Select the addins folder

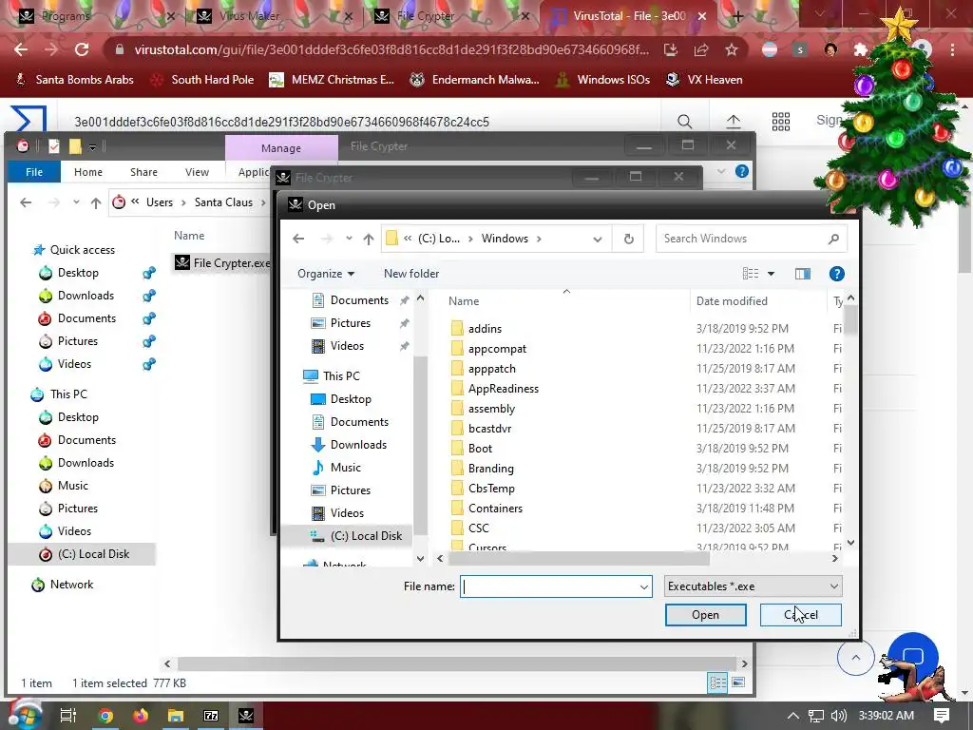[x=485, y=328]
